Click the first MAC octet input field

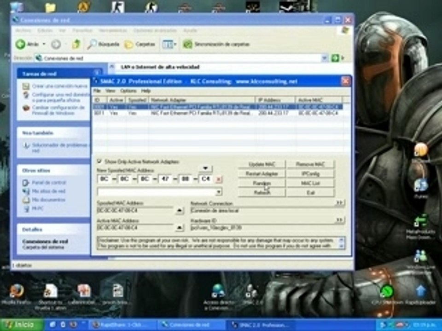click(105, 179)
